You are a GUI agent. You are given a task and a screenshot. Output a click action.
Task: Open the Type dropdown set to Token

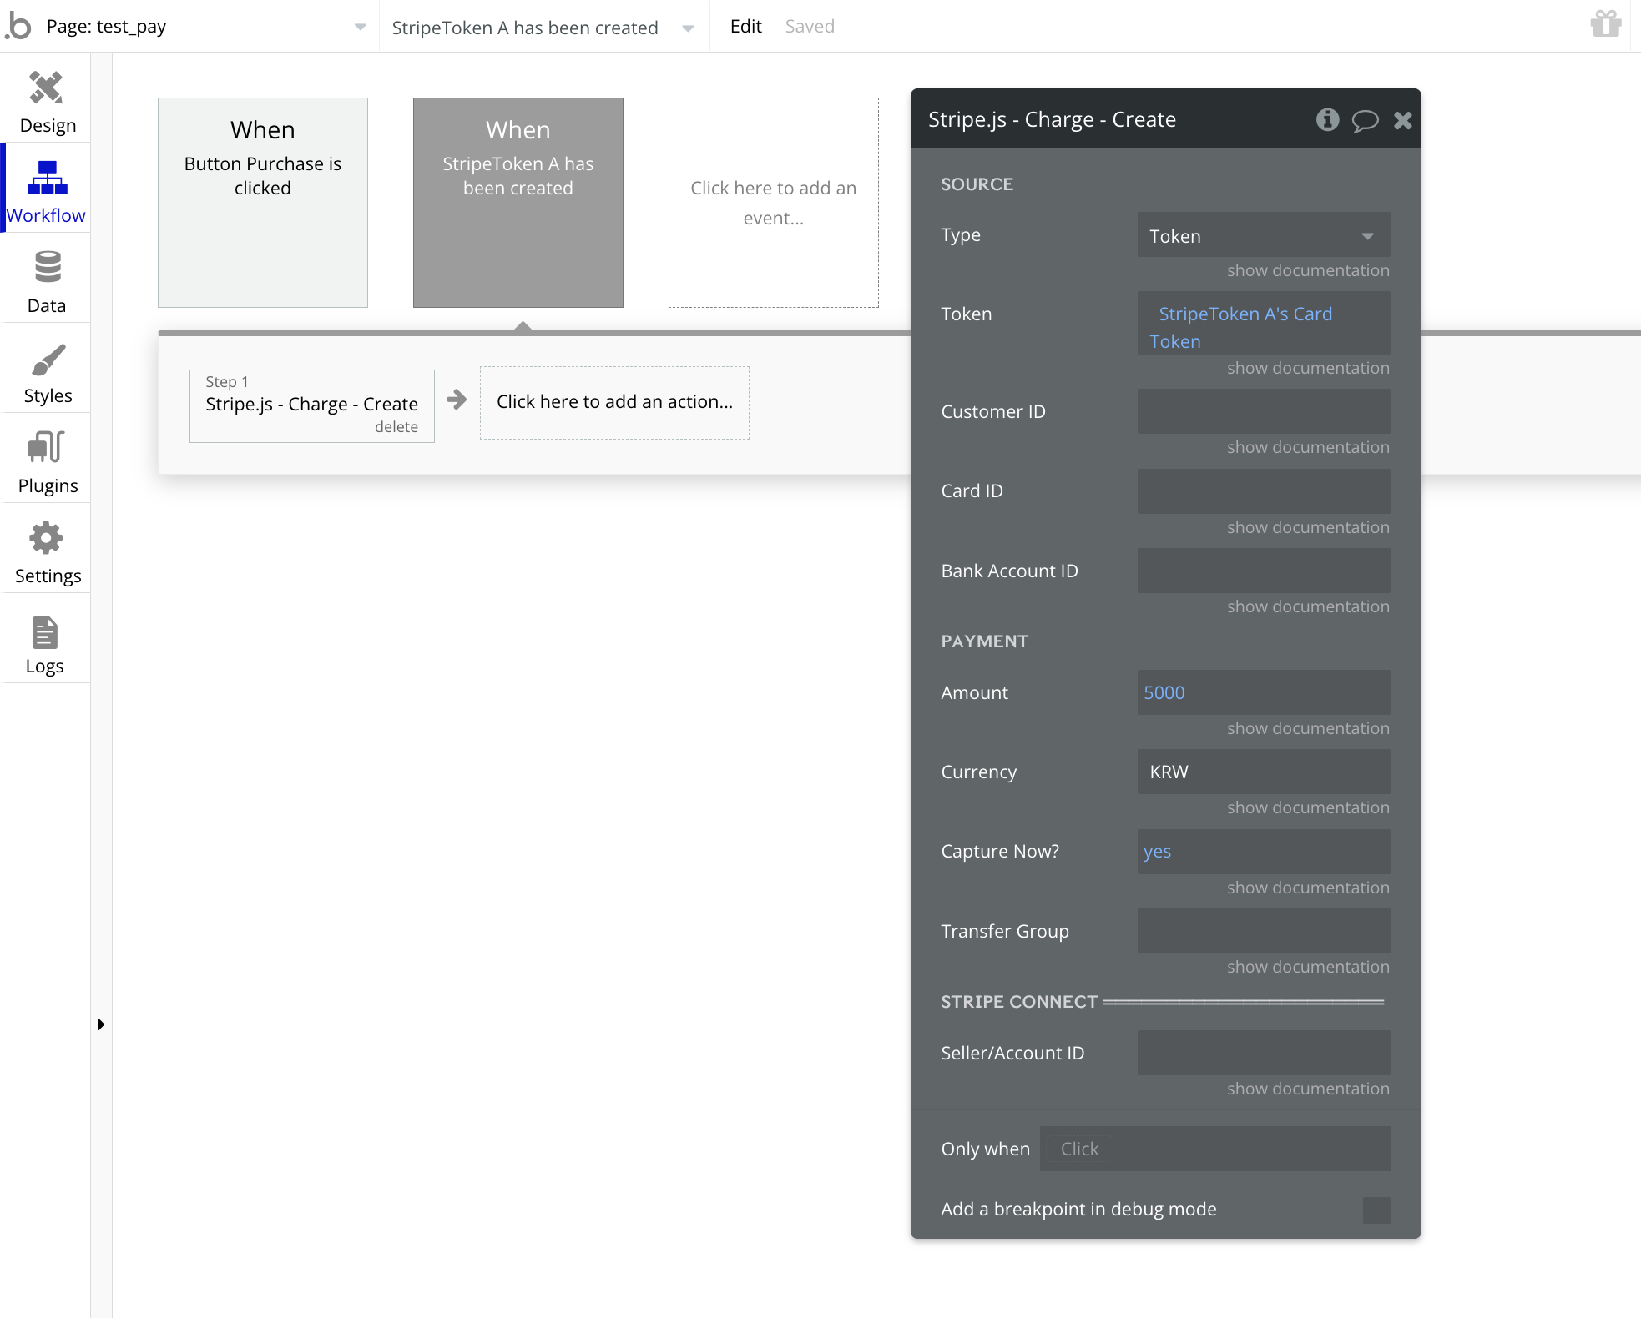pos(1263,236)
